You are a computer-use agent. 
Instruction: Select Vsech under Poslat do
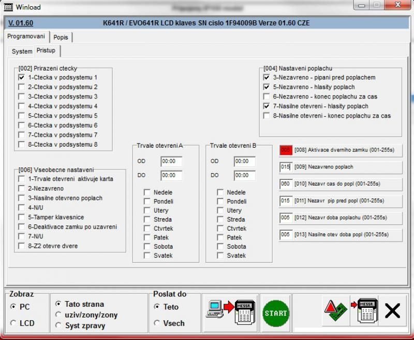tap(157, 323)
